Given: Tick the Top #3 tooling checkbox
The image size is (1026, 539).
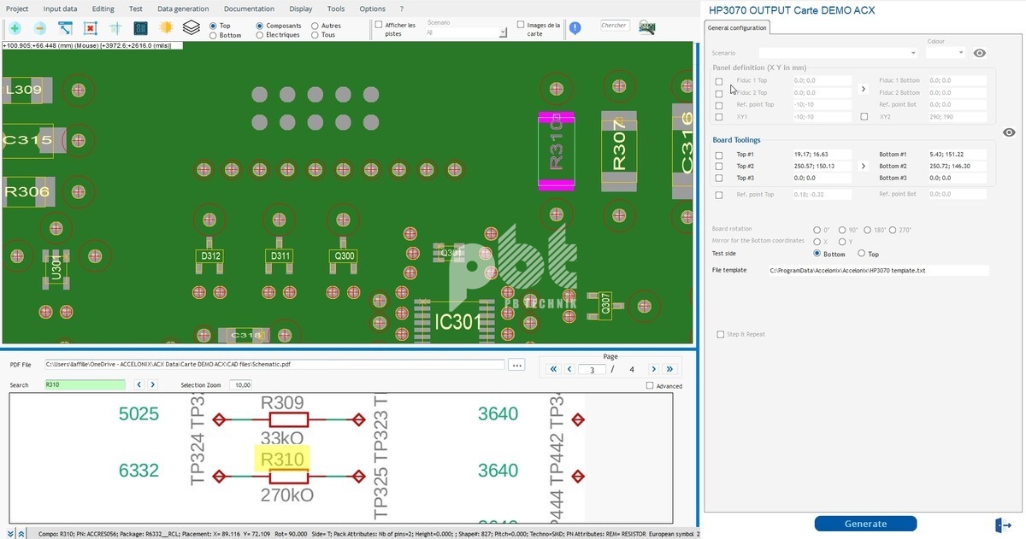Looking at the screenshot, I should pyautogui.click(x=719, y=179).
